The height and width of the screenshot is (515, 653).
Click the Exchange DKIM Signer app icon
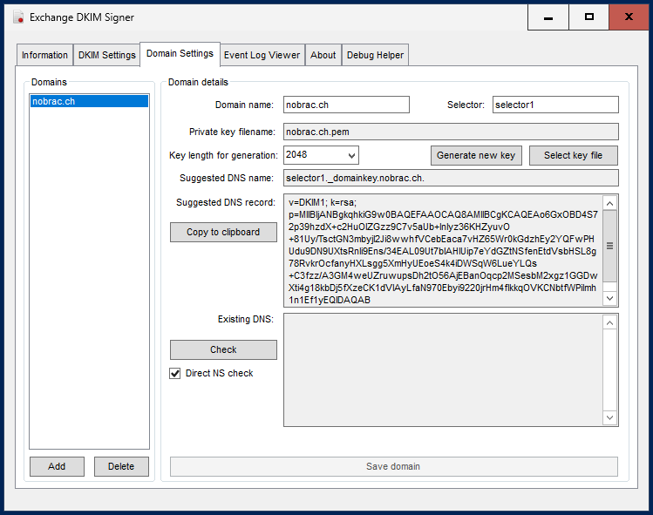pyautogui.click(x=18, y=17)
